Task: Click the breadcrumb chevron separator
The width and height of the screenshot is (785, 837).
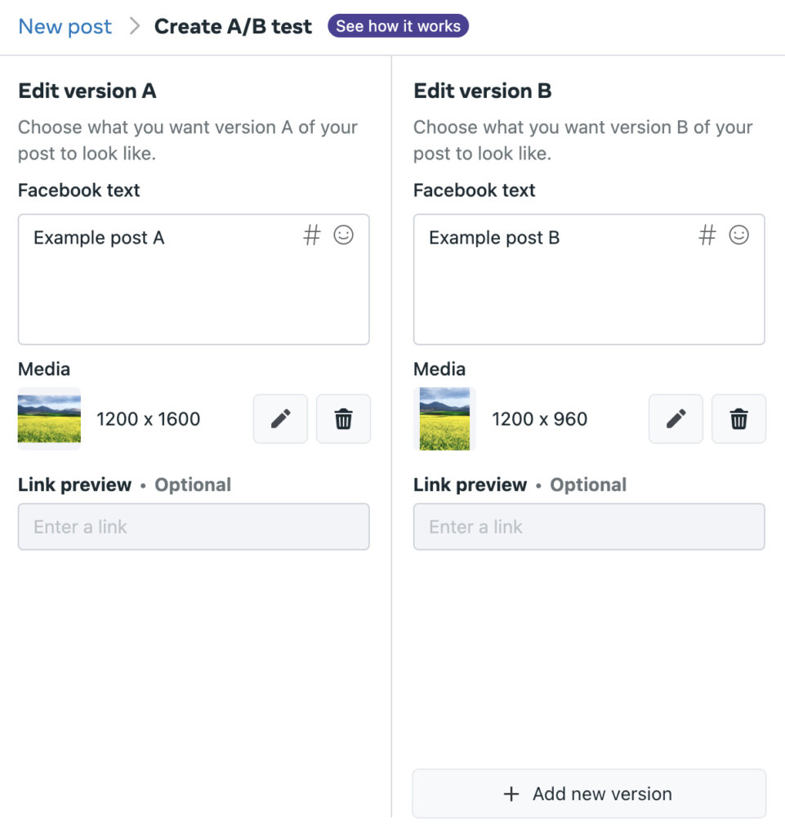Action: [135, 26]
